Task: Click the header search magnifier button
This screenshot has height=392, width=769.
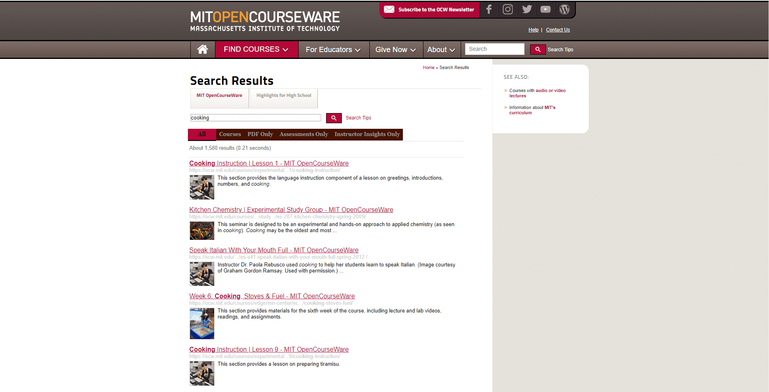Action: tap(538, 49)
